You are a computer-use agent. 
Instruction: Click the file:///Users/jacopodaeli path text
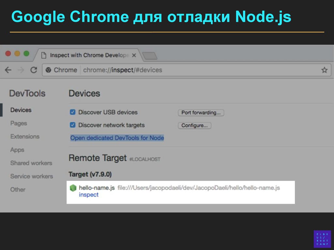coord(199,188)
